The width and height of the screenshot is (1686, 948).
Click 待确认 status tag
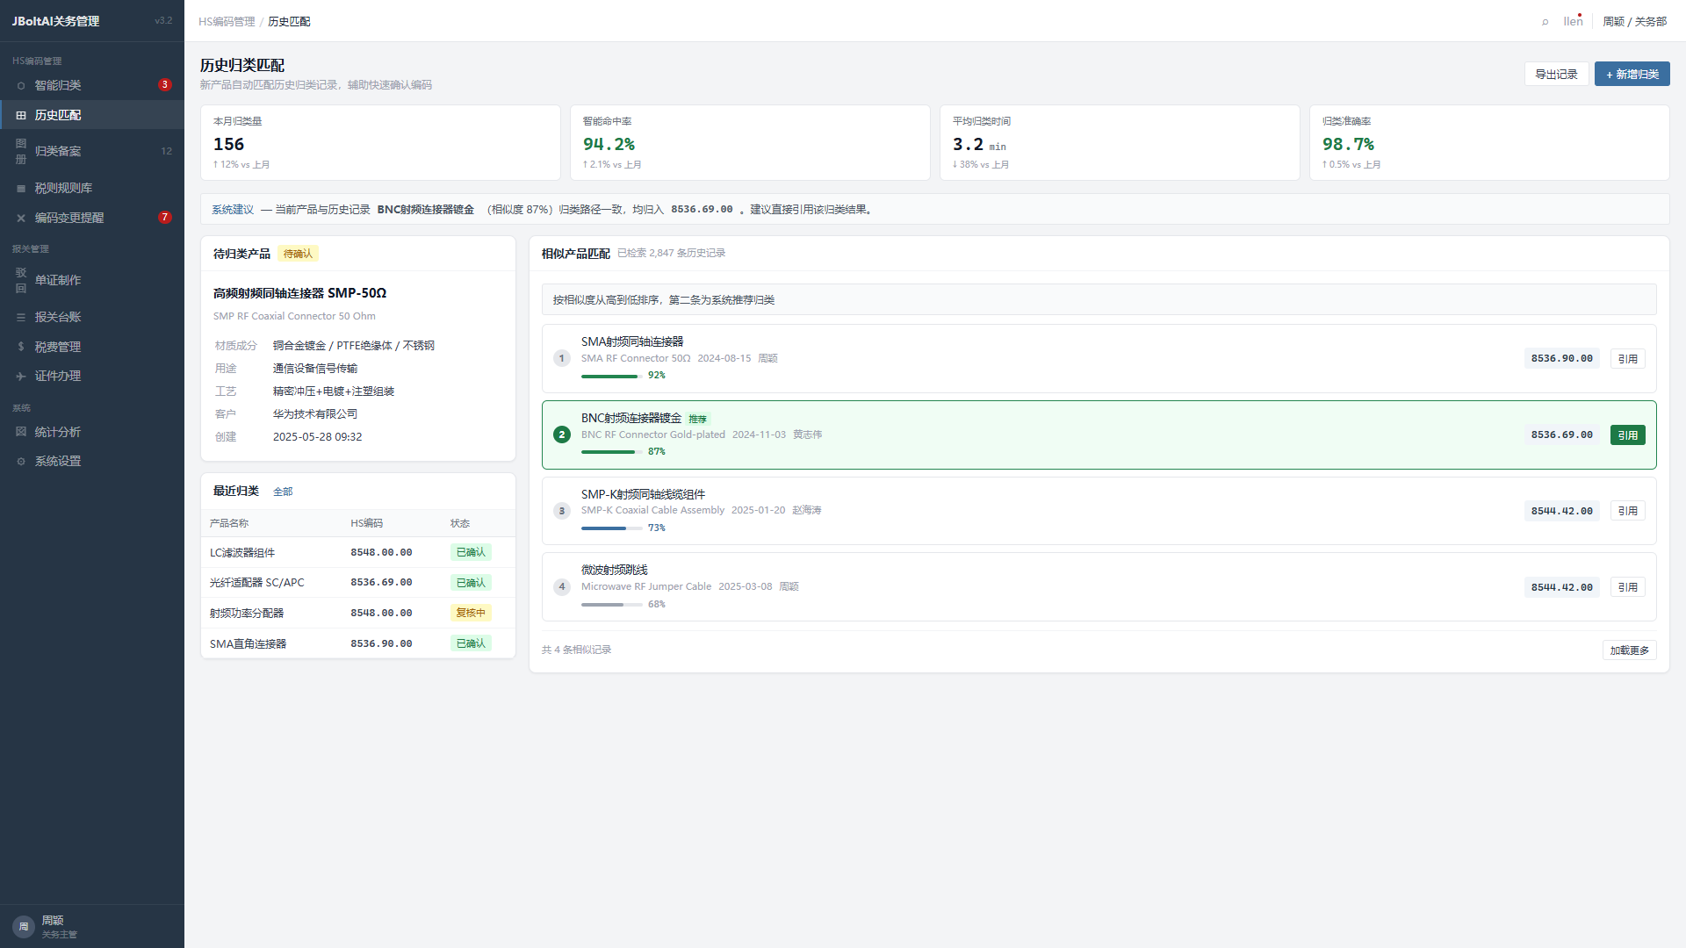299,254
